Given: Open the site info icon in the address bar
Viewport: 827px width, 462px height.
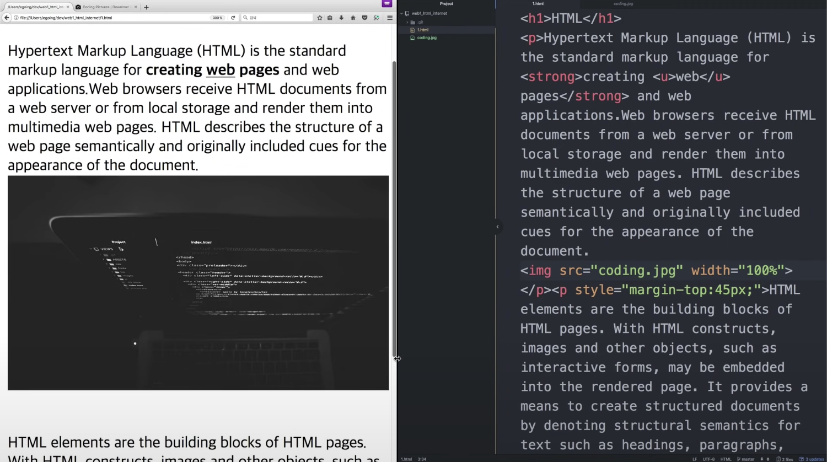Looking at the screenshot, I should click(x=16, y=18).
